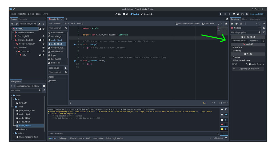Collapse the scene folder in Filesystem
The image size is (276, 152).
[13, 107]
